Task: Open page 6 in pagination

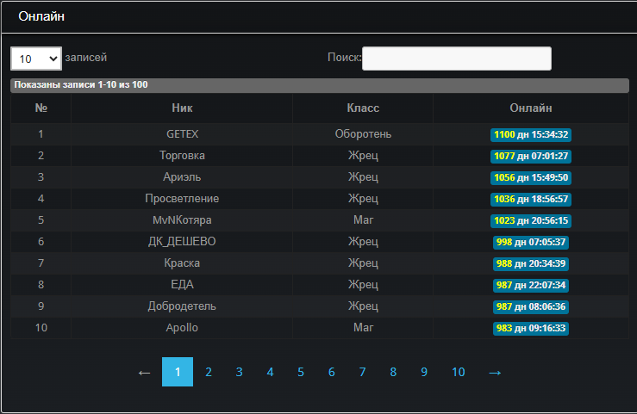Action: click(332, 372)
